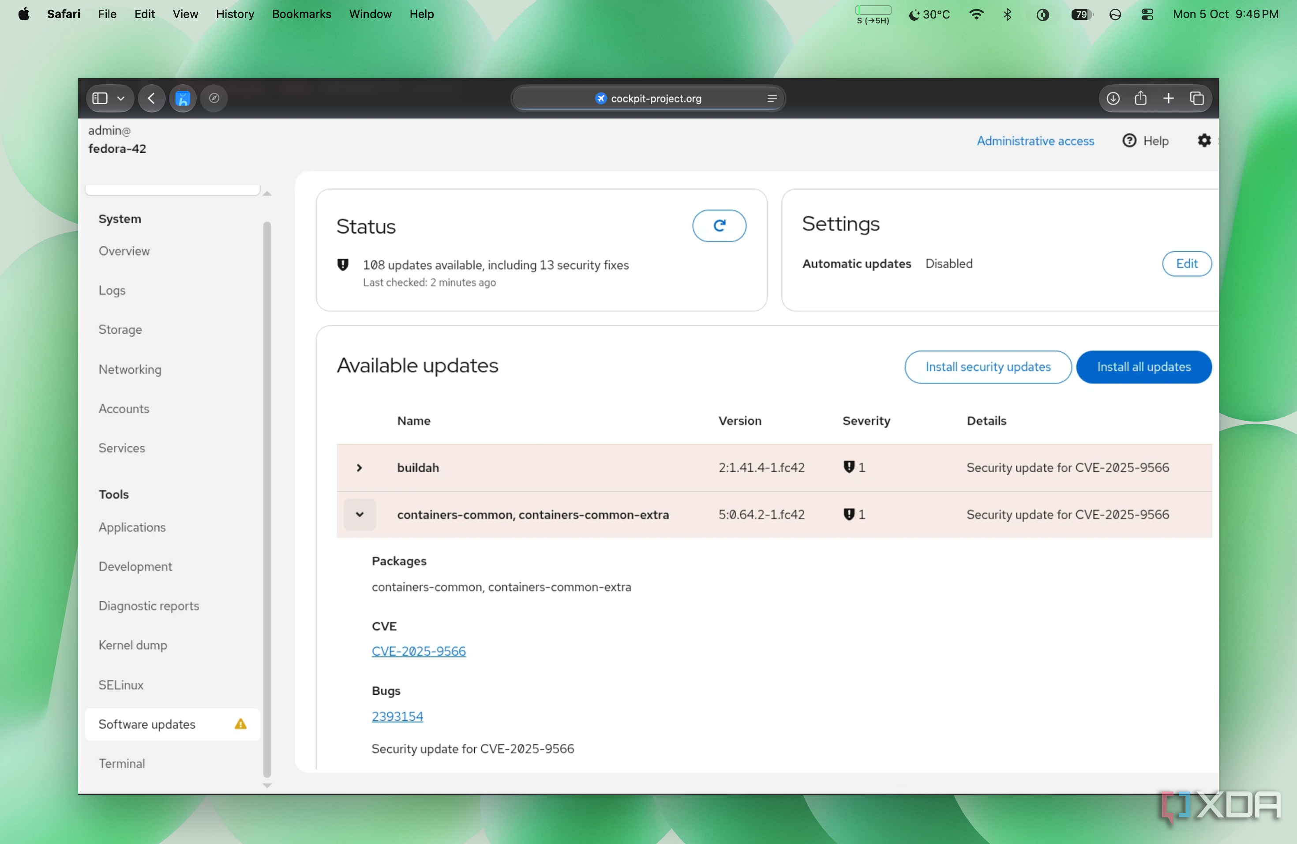Open Accounts in the sidebar
1297x844 pixels.
124,408
